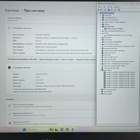Collapse the Процесори node arrow

(100, 70)
